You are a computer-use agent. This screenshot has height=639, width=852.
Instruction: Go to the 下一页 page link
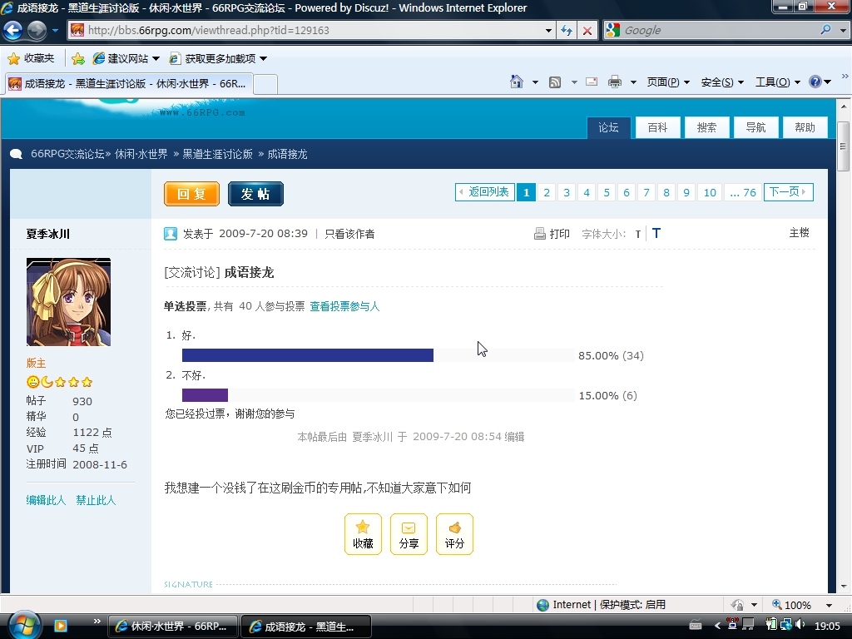(x=789, y=192)
